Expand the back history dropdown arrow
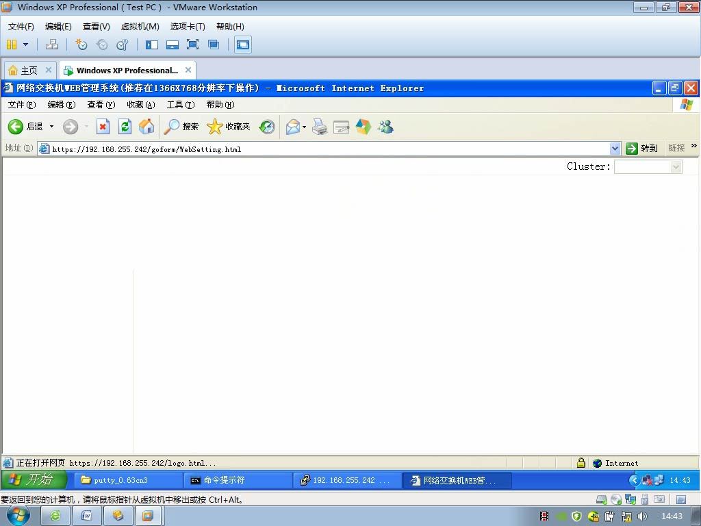The image size is (701, 526). tap(51, 127)
